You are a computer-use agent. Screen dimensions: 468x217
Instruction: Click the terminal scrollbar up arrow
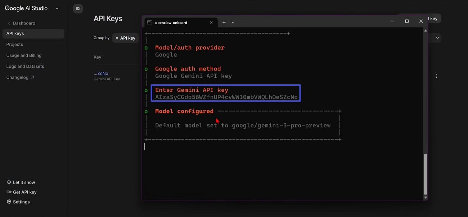point(426,31)
